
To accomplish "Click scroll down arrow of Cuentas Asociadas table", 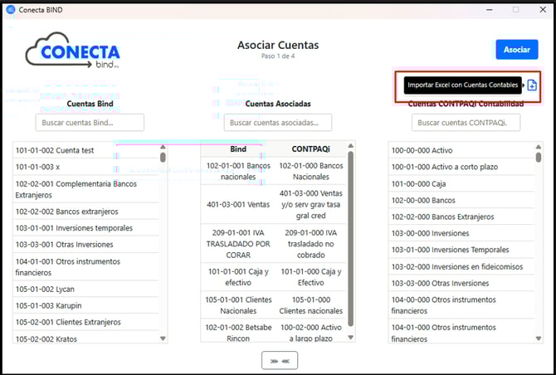I will (x=351, y=338).
